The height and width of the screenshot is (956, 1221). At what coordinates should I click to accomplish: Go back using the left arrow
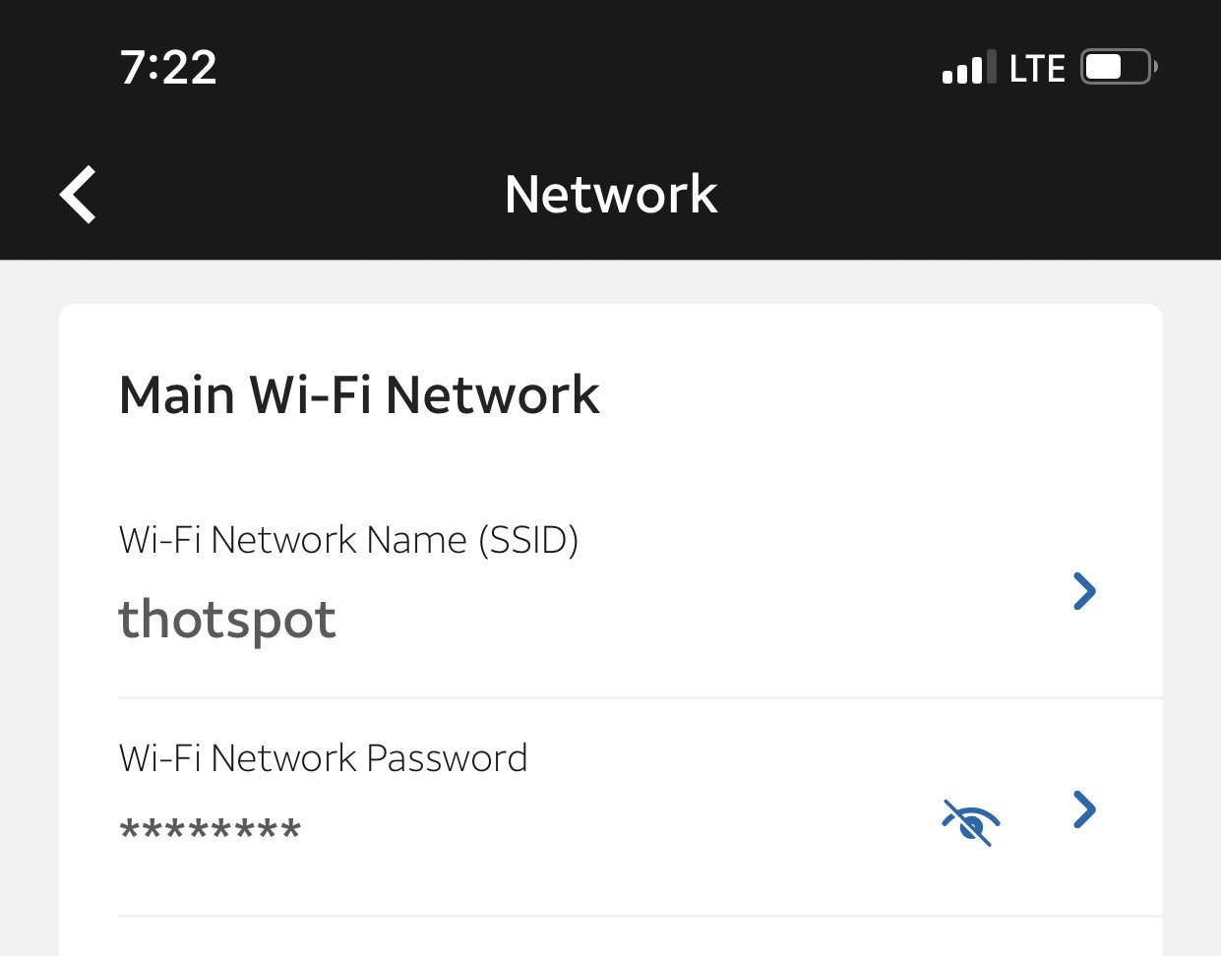pyautogui.click(x=78, y=194)
